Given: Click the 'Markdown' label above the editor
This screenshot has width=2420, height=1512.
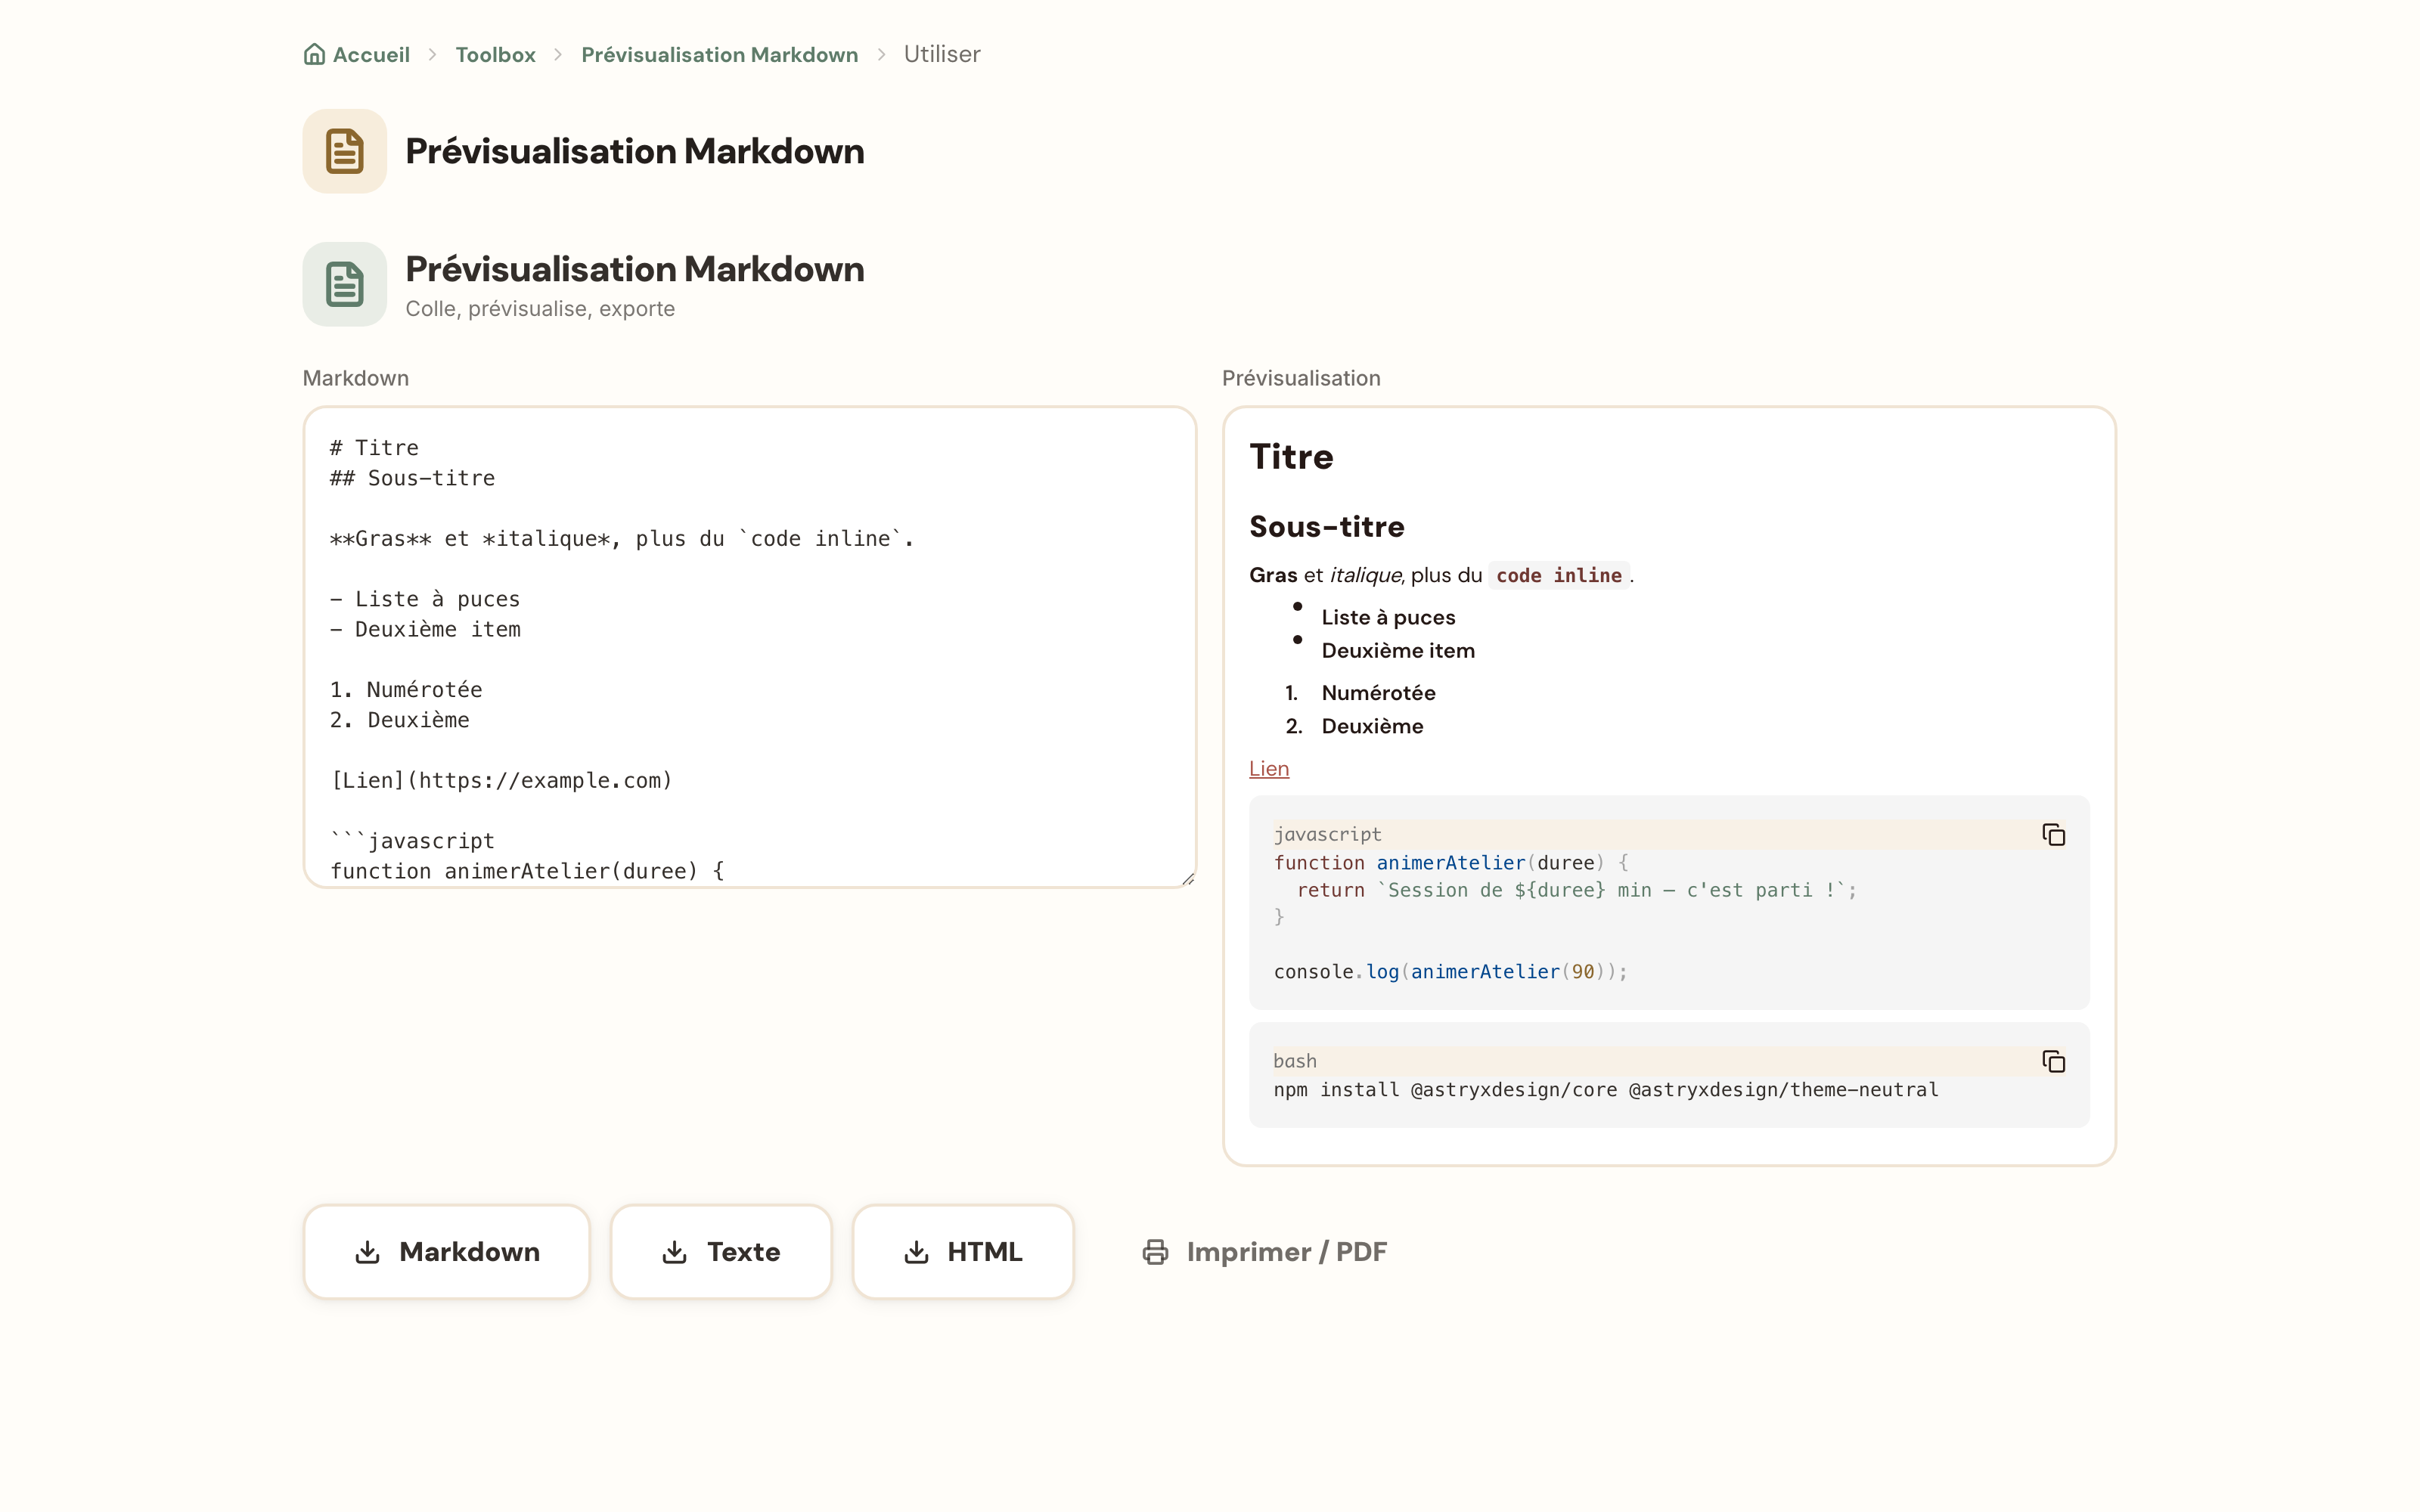Looking at the screenshot, I should pos(356,378).
